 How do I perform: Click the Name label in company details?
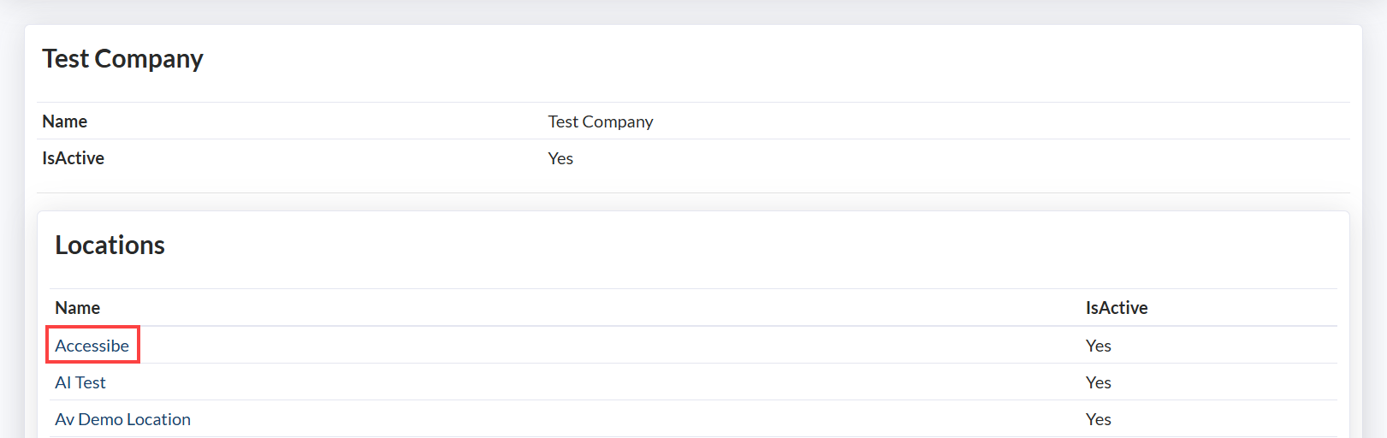pyautogui.click(x=64, y=121)
